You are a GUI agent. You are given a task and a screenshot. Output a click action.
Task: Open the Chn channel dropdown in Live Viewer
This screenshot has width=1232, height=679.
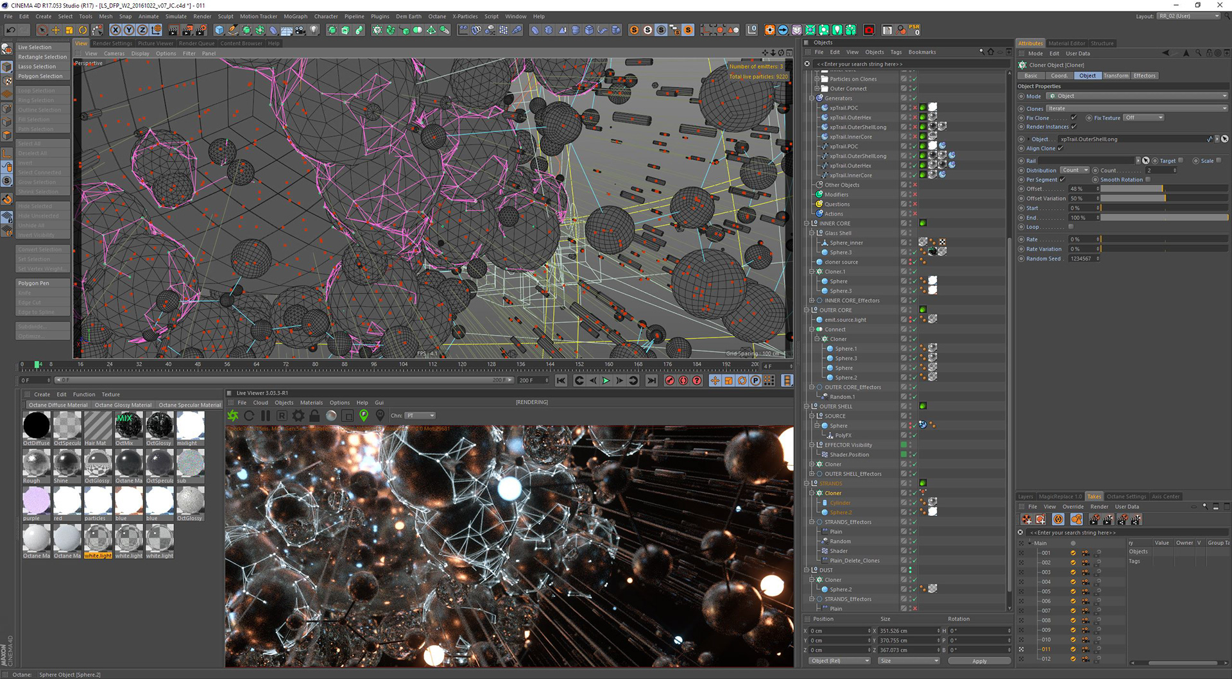pos(420,415)
